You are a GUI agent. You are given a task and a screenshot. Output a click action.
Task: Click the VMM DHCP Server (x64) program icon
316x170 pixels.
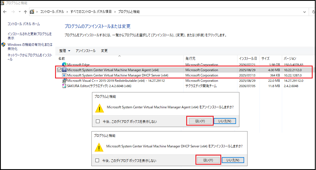tap(64, 75)
